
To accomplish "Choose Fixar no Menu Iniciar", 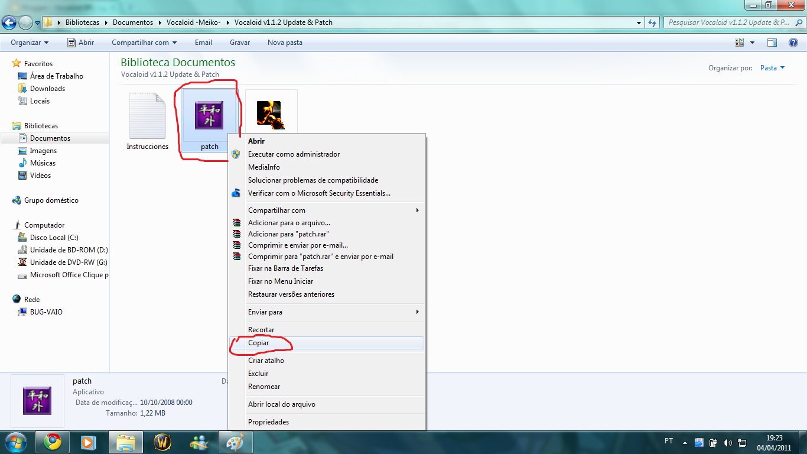I will pyautogui.click(x=327, y=281).
